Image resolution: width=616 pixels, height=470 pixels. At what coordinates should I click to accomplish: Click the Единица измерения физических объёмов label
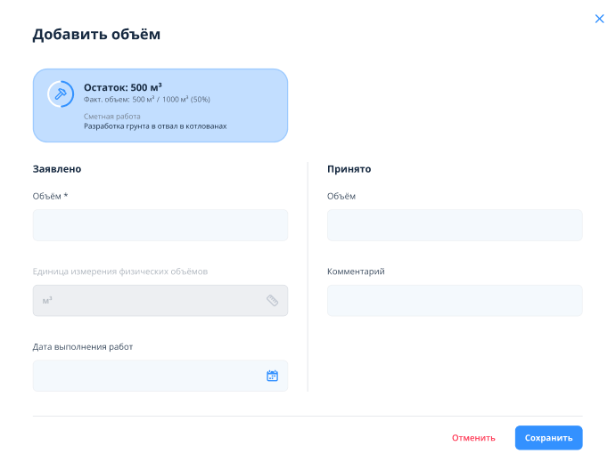[x=120, y=271]
